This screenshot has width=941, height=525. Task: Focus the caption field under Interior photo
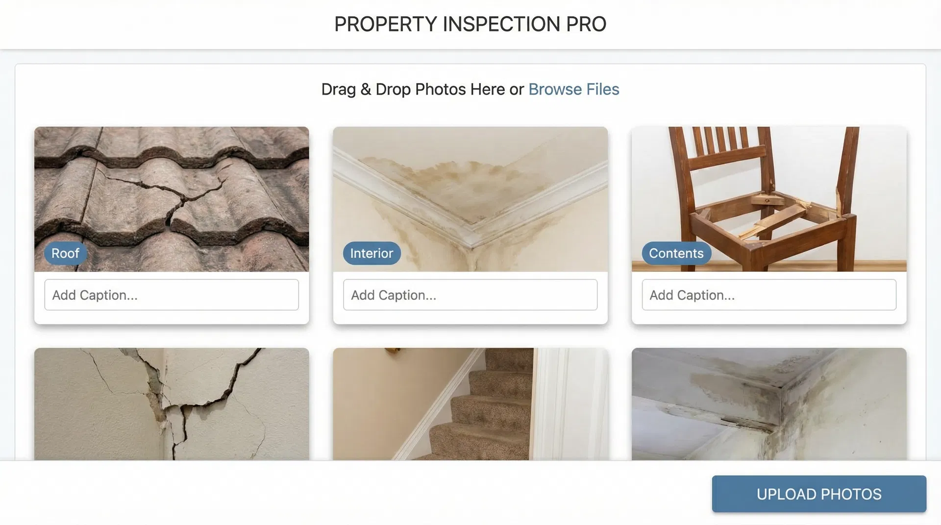tap(470, 295)
